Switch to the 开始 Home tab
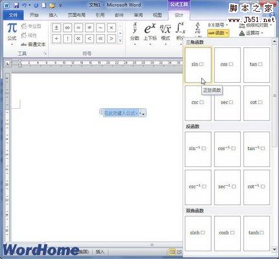The height and width of the screenshot is (259, 279). 34,15
